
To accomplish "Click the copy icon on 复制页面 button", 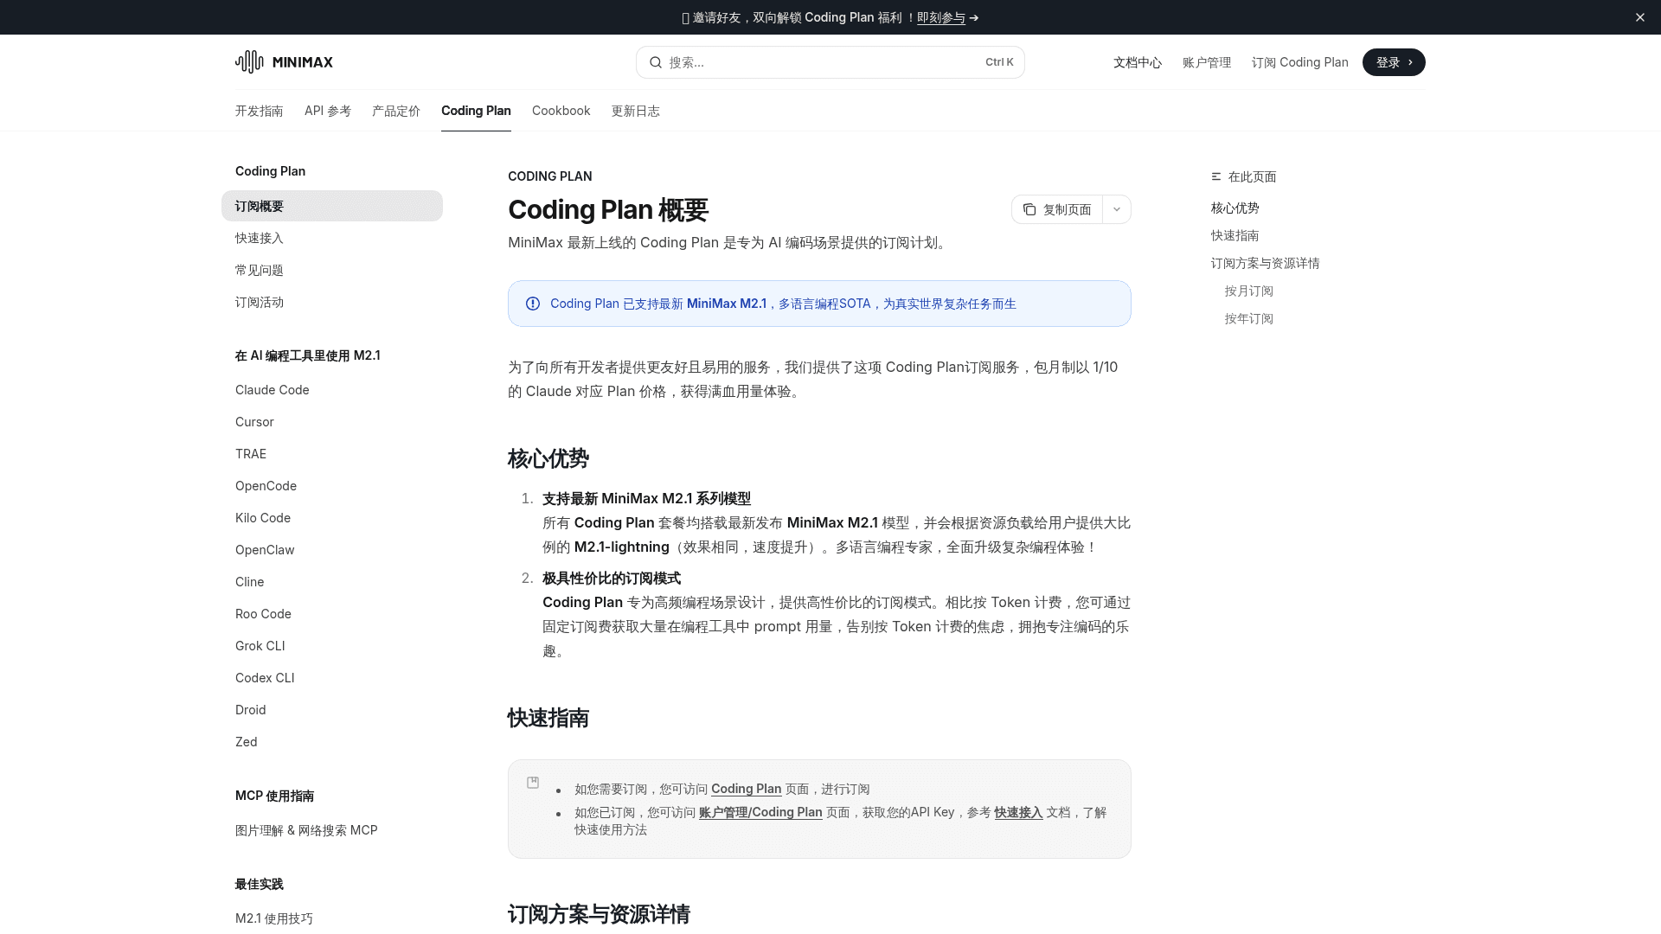I will 1029,209.
